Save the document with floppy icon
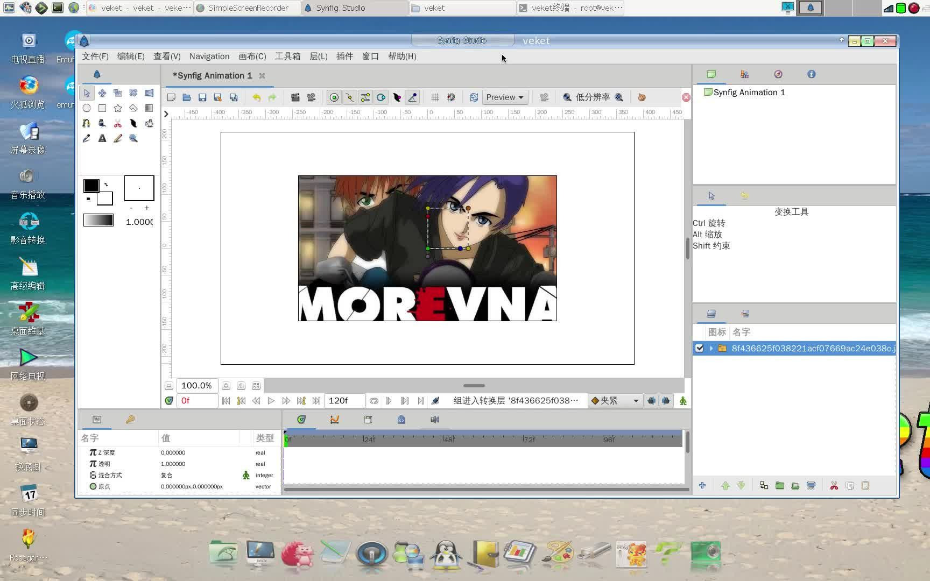 202,97
